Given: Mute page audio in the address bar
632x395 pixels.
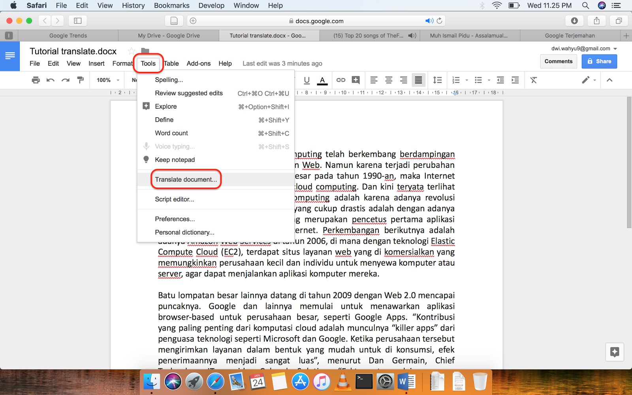Looking at the screenshot, I should 429,21.
